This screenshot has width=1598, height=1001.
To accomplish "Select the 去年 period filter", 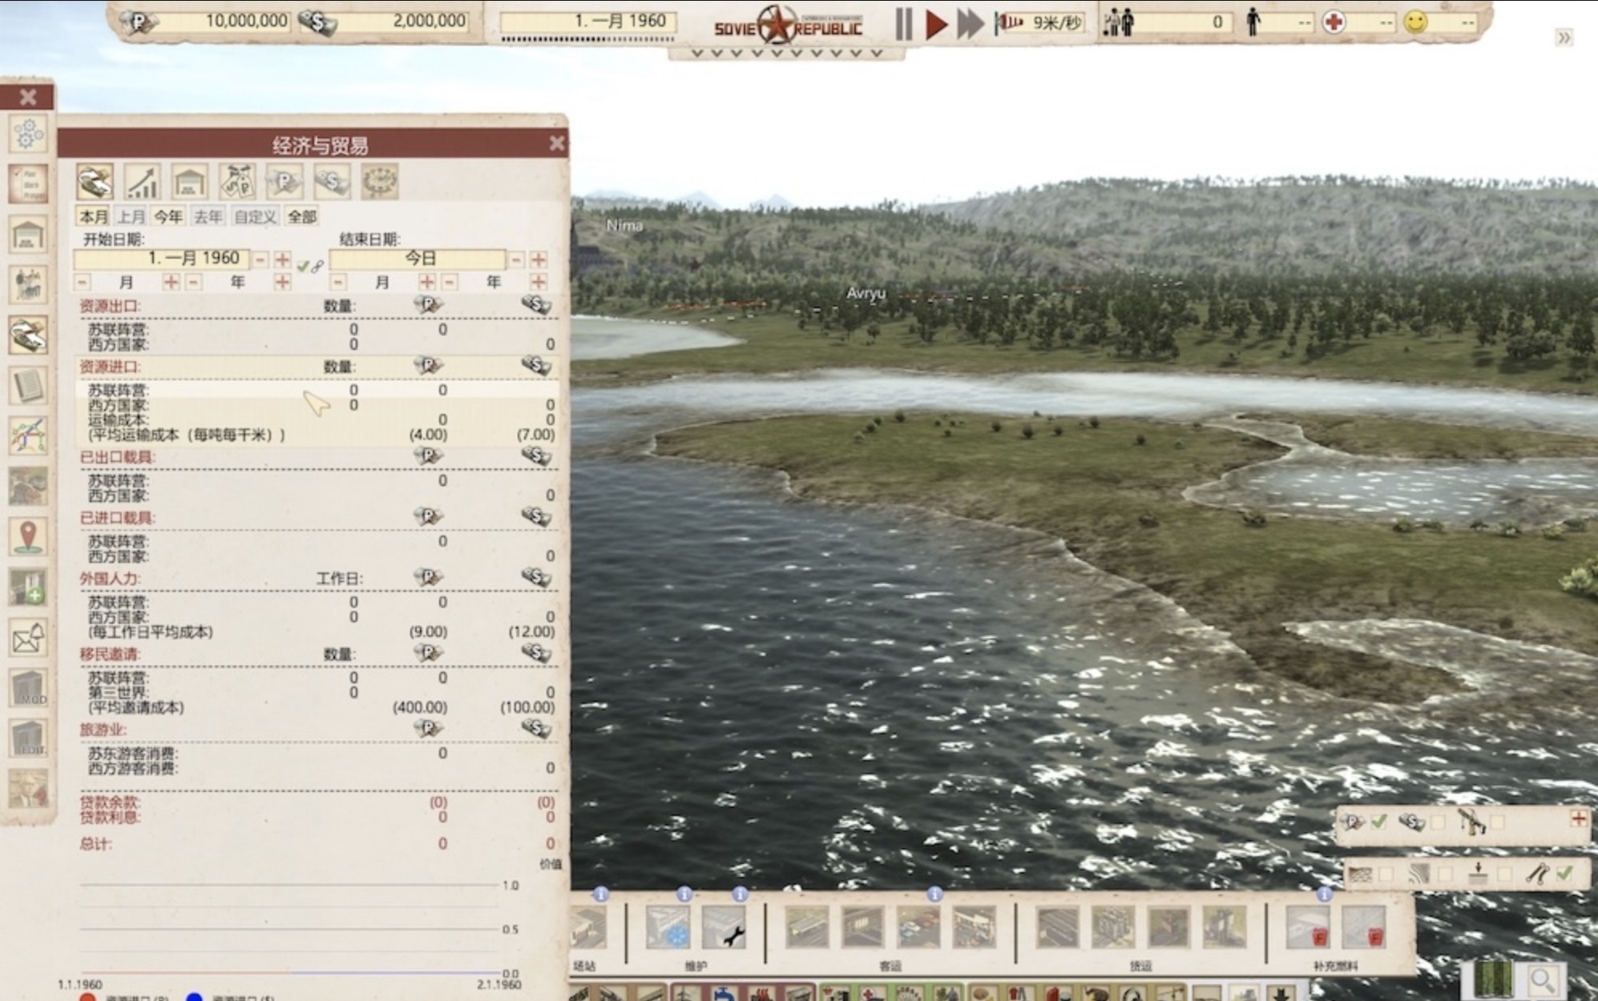I will 208,216.
